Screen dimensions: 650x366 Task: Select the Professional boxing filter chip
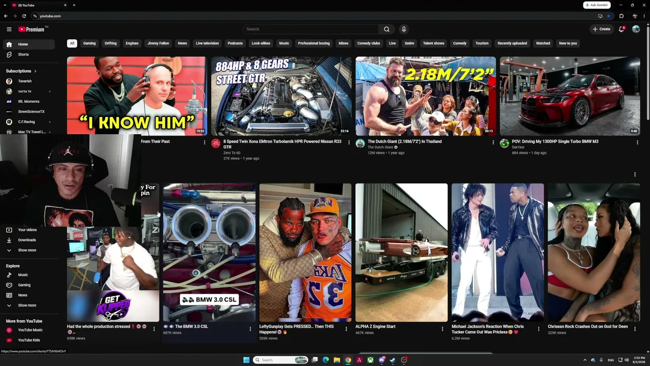[x=314, y=43]
